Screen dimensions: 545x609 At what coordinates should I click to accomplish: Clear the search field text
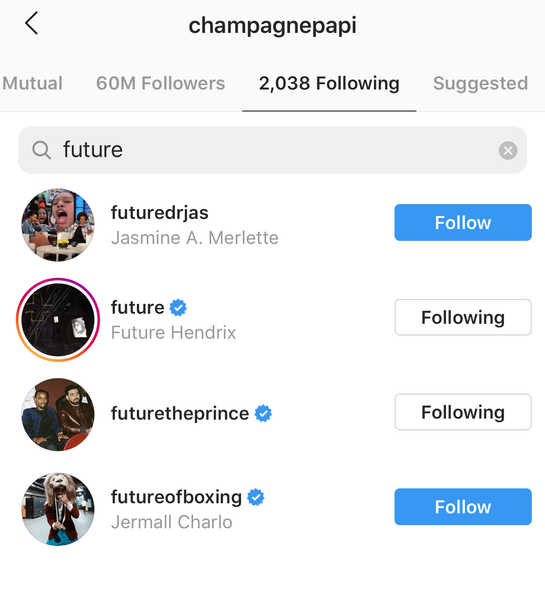pos(508,150)
